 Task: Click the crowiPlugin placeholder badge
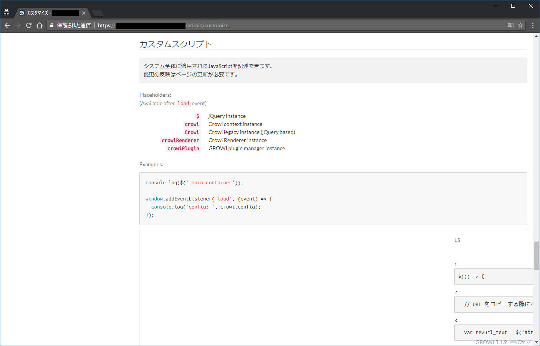point(183,148)
